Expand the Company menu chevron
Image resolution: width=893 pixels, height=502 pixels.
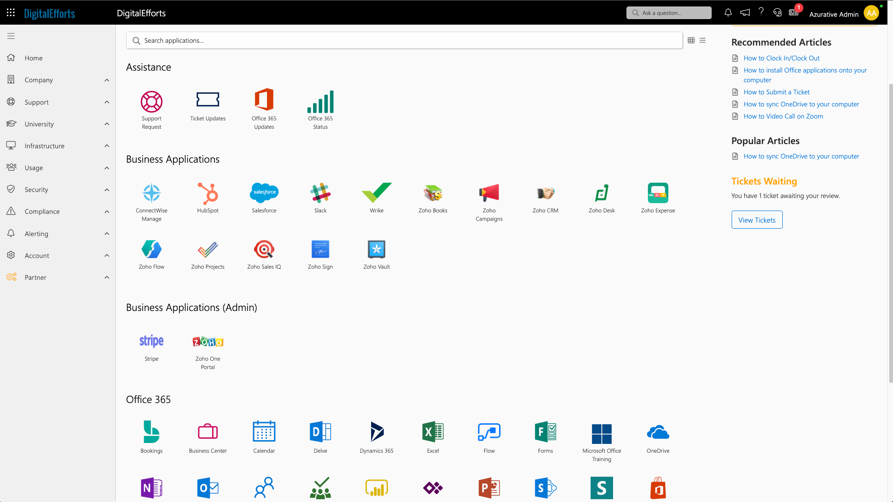pyautogui.click(x=107, y=80)
